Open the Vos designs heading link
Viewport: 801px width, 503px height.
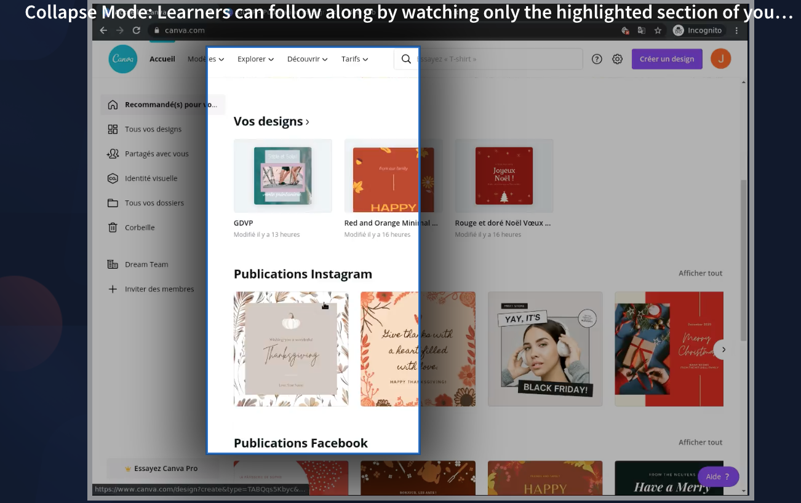point(271,121)
